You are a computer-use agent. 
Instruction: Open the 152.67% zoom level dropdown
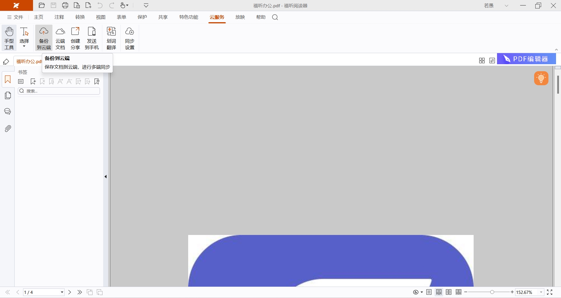pyautogui.click(x=541, y=292)
